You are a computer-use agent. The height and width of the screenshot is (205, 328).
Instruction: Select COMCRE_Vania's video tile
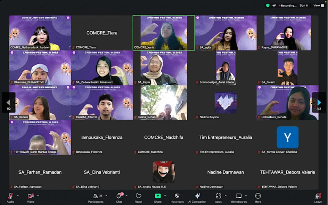coord(163,32)
